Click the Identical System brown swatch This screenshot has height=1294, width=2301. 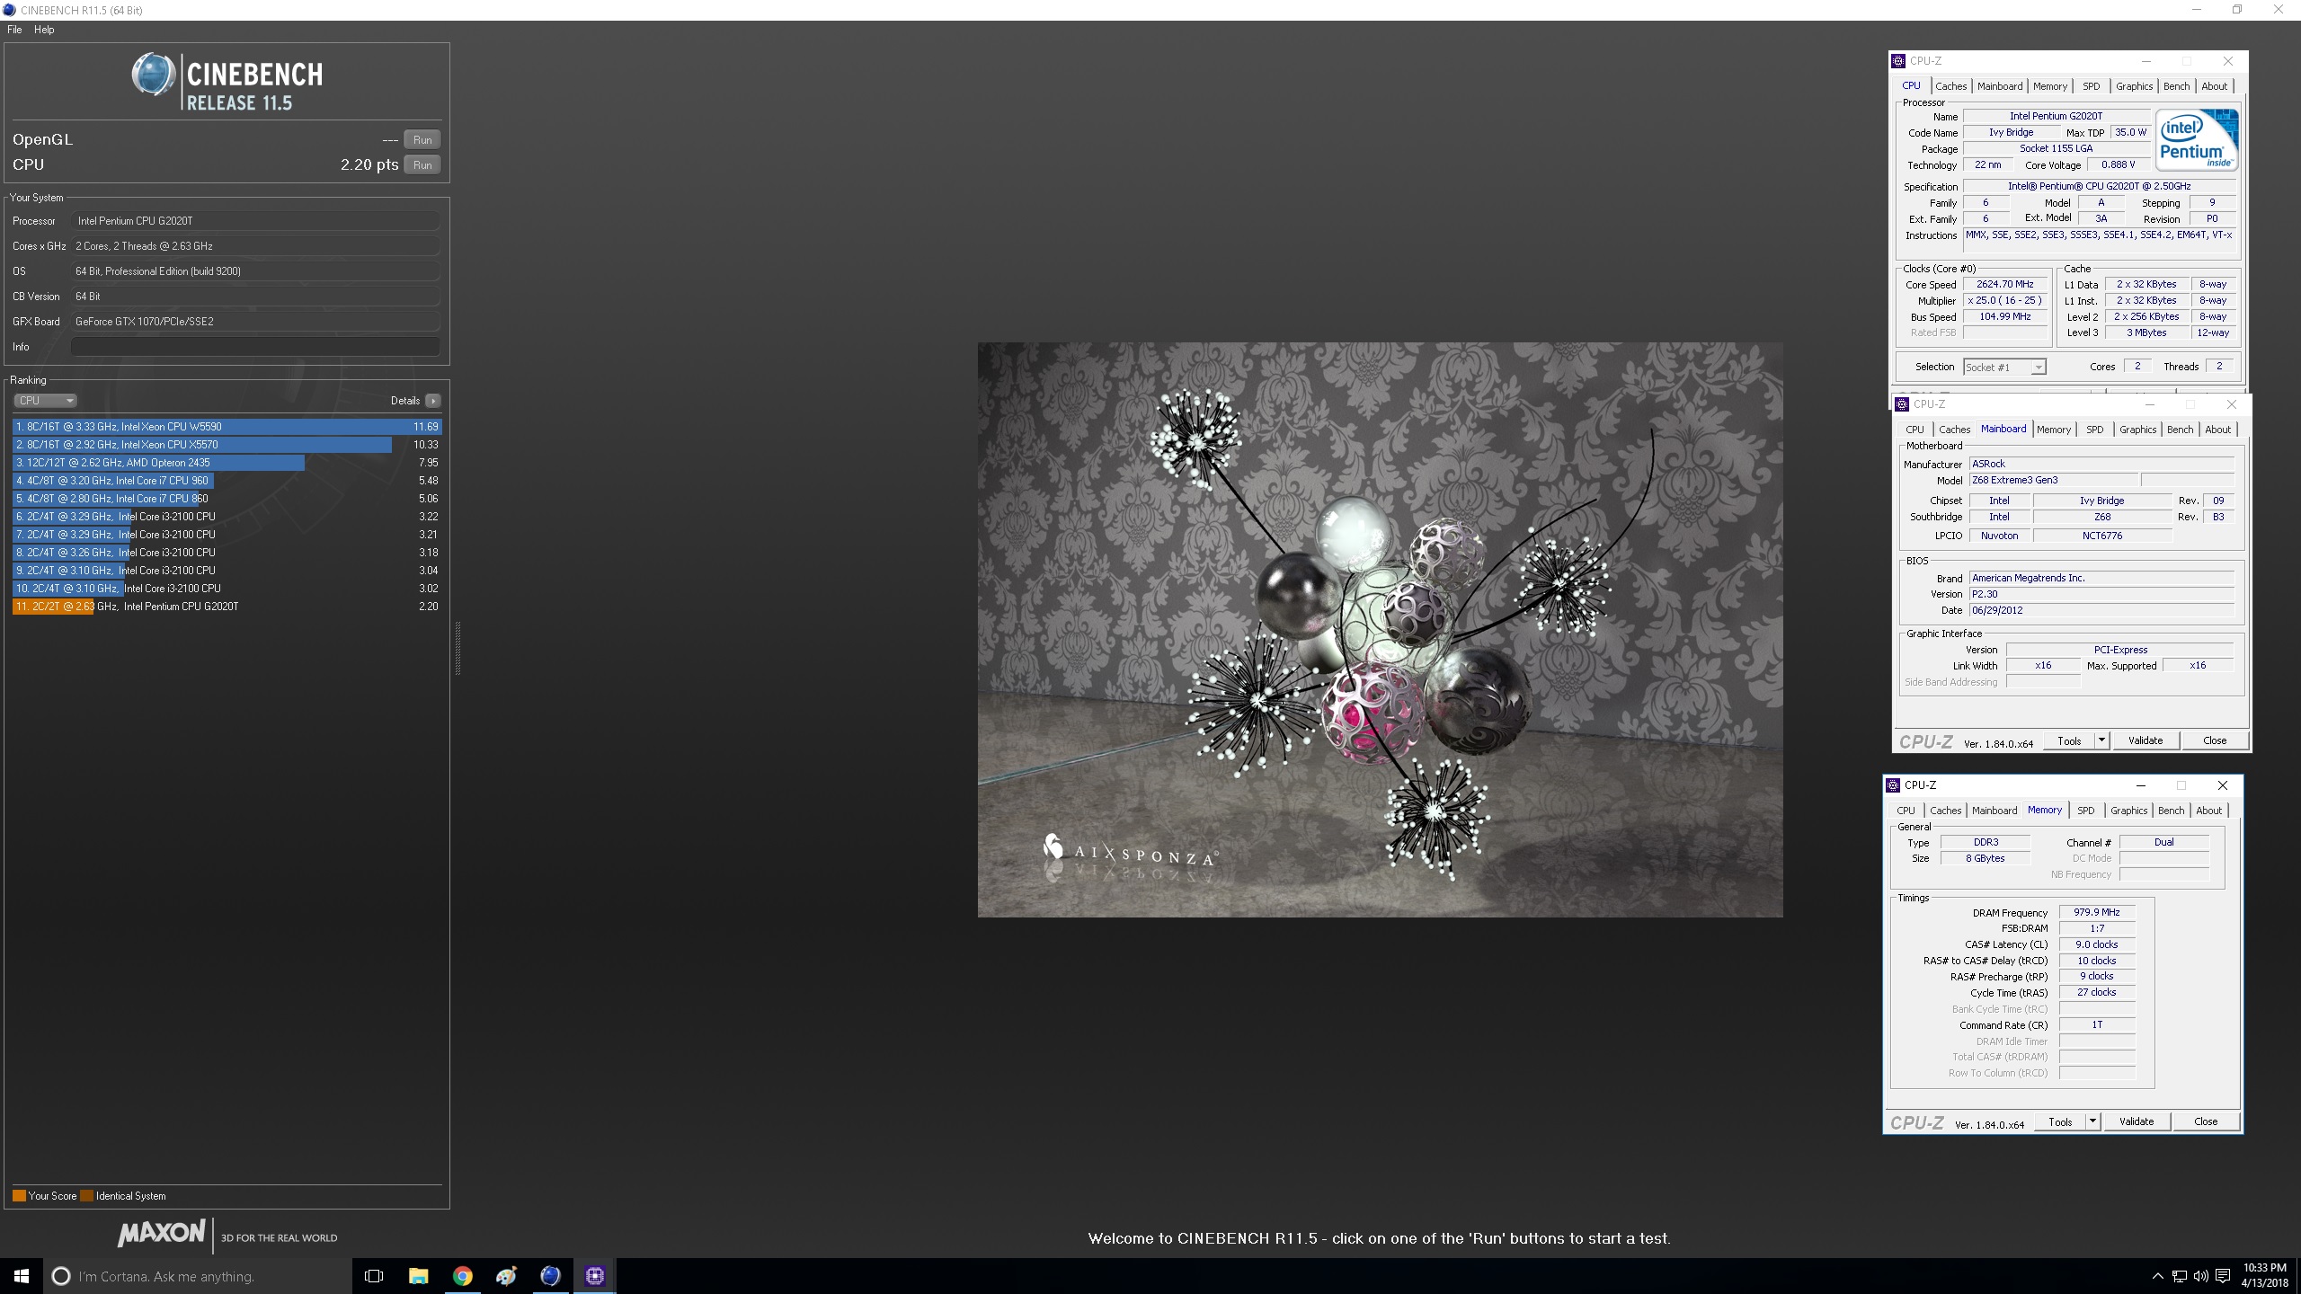click(x=86, y=1196)
